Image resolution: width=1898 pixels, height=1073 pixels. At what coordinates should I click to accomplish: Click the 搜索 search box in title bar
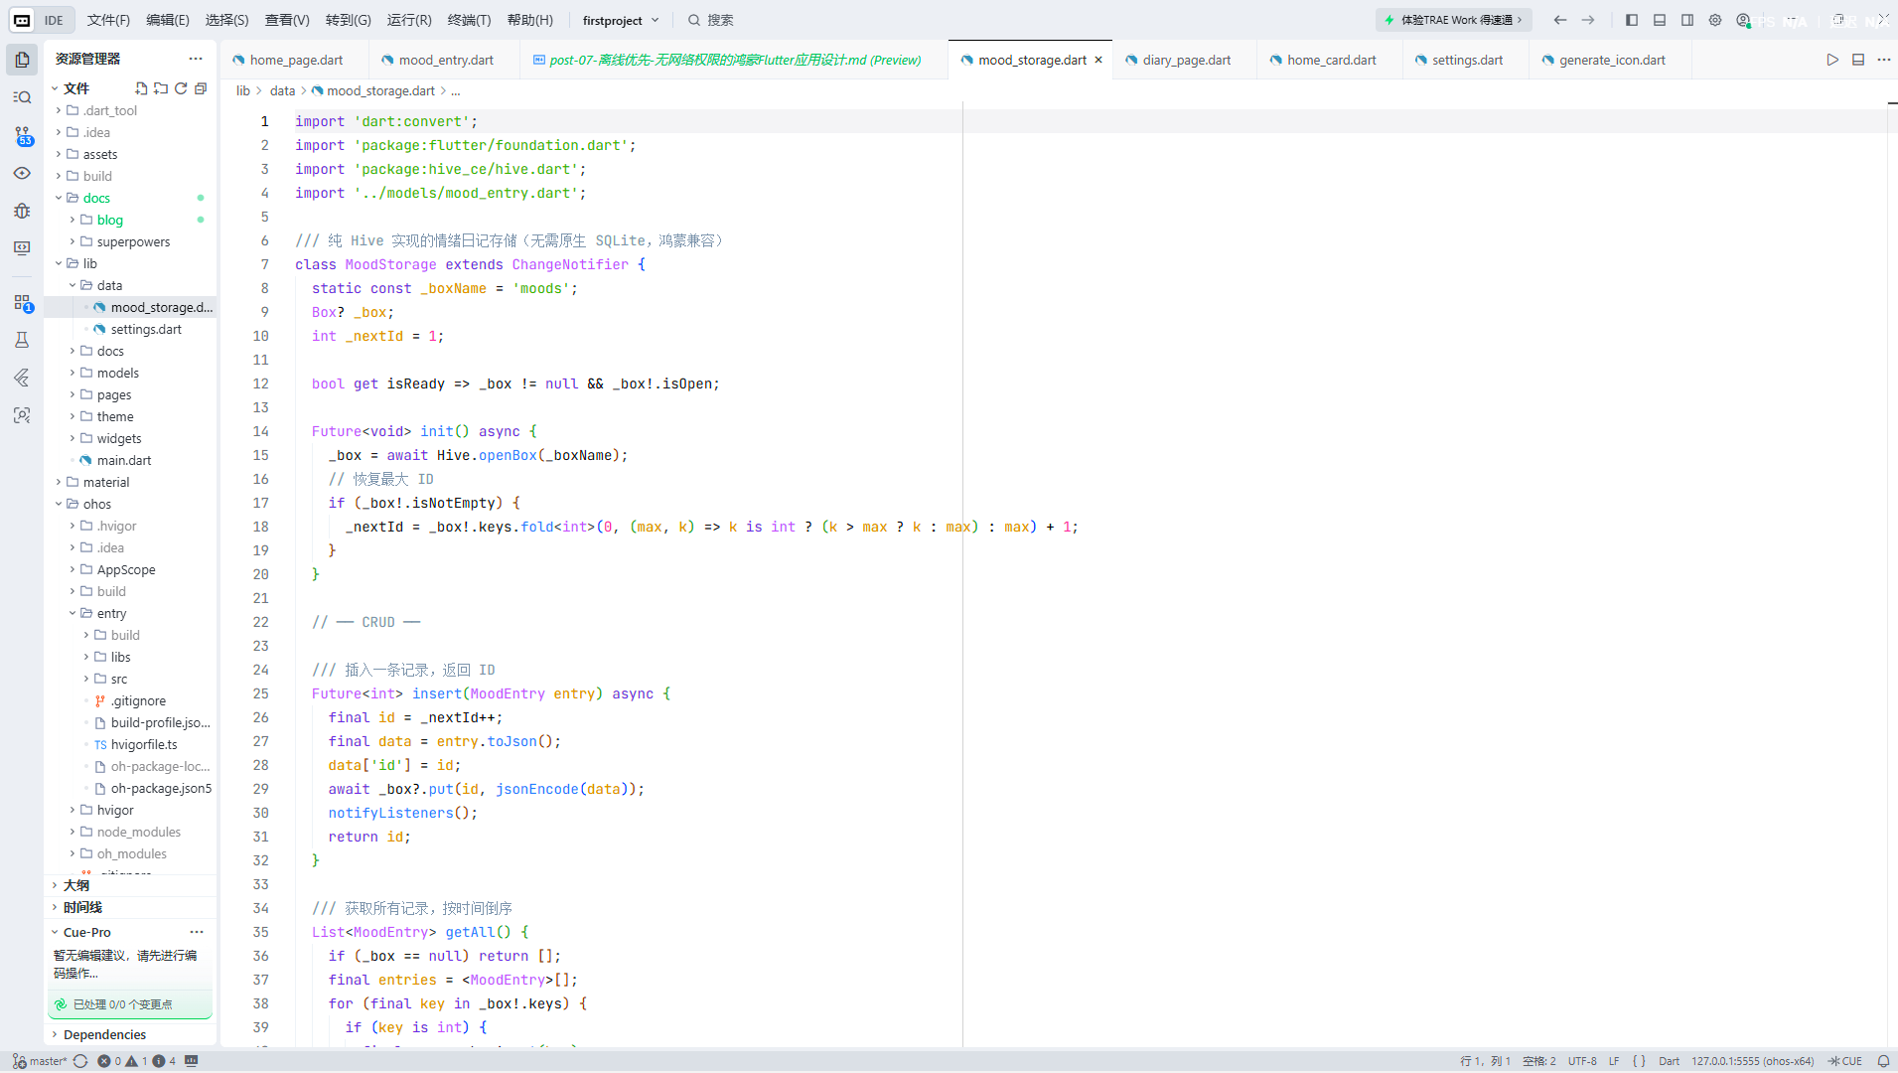pyautogui.click(x=711, y=20)
